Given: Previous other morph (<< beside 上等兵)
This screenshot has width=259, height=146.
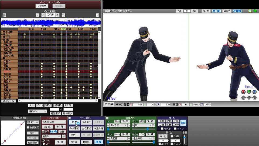Looking at the screenshot, I should click(133, 138).
